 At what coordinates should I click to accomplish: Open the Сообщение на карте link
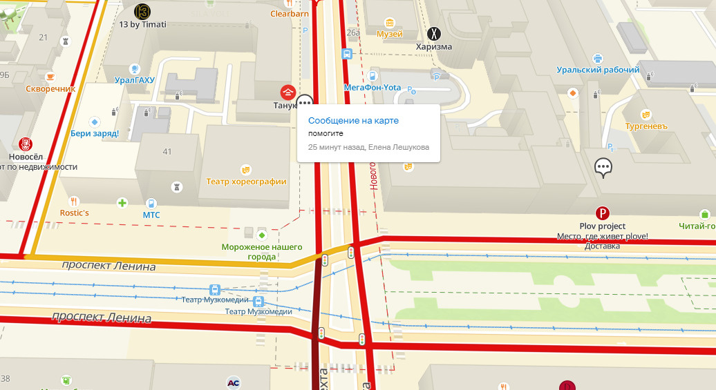tap(353, 120)
